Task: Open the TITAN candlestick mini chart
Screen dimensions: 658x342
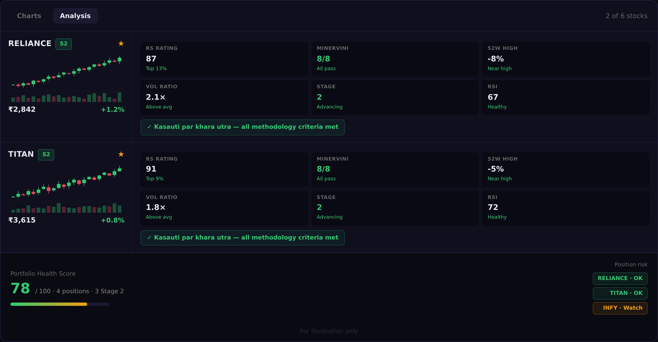Action: (66, 182)
